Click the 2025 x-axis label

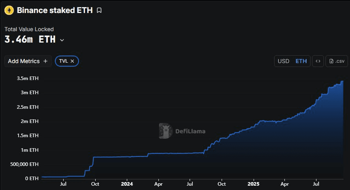pyautogui.click(x=254, y=184)
